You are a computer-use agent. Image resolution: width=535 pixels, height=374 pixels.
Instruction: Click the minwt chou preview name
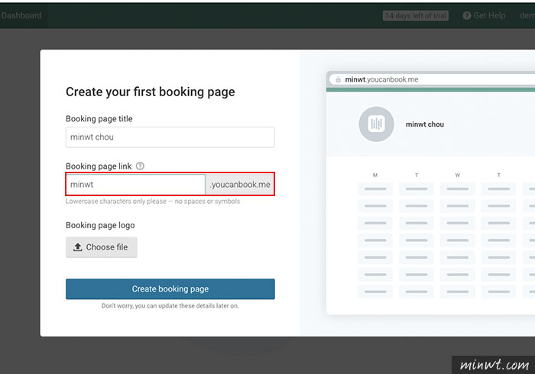click(x=424, y=124)
